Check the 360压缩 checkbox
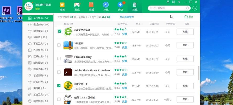 [59, 45]
